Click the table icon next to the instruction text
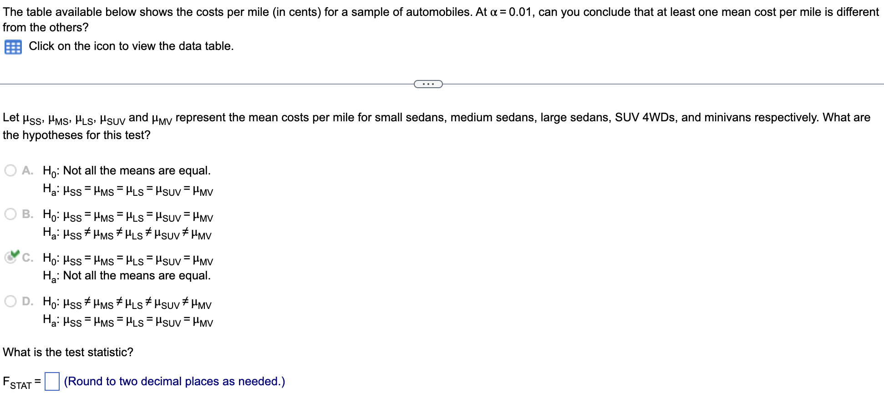Screen dimensions: 884x398 (x=13, y=46)
